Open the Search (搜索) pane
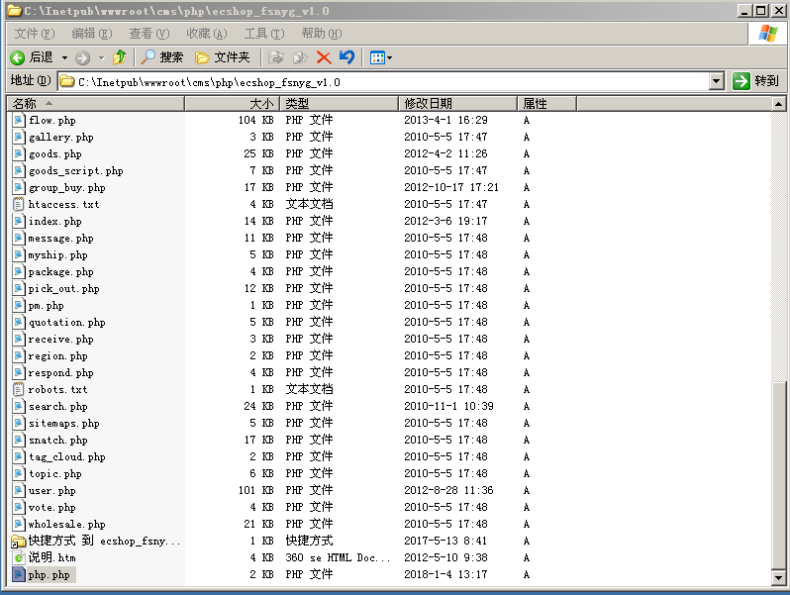Image resolution: width=790 pixels, height=595 pixels. (161, 57)
